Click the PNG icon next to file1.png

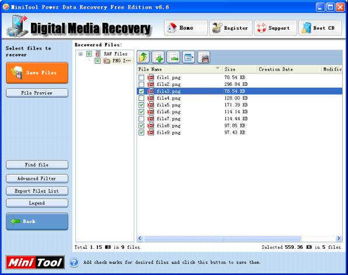click(151, 78)
